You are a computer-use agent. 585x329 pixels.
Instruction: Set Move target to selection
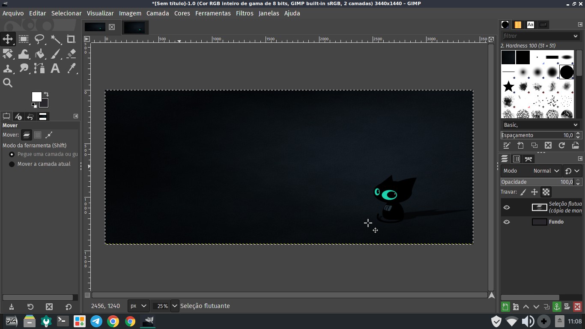click(x=38, y=135)
